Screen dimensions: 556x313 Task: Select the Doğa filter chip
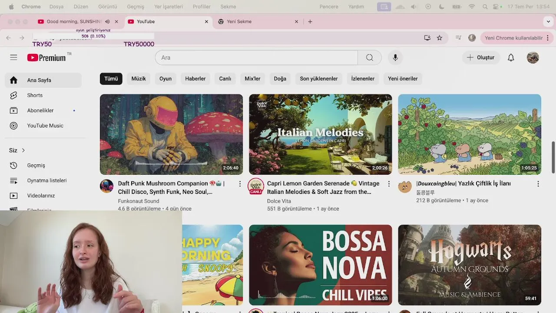pyautogui.click(x=280, y=79)
